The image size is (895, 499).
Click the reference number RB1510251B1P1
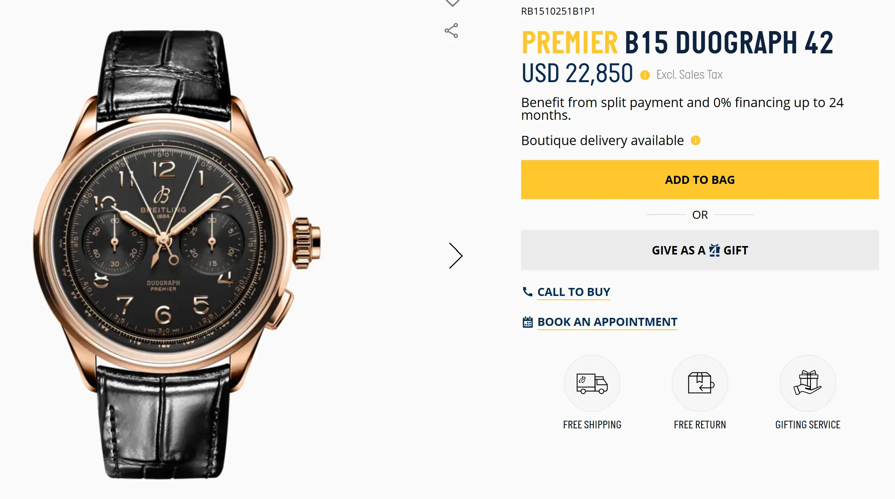click(558, 12)
